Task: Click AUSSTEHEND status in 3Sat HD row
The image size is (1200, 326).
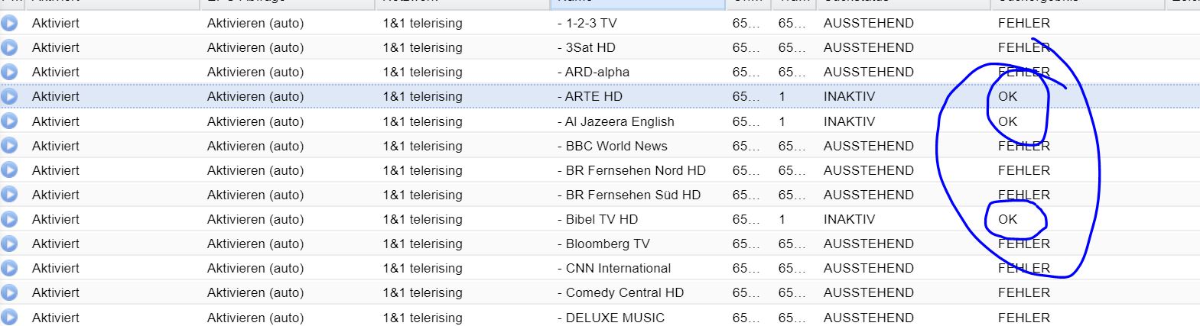Action: tap(868, 47)
